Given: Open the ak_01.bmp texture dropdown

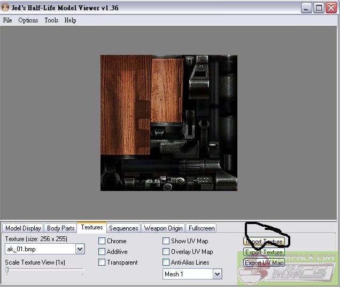Looking at the screenshot, I should [x=80, y=249].
